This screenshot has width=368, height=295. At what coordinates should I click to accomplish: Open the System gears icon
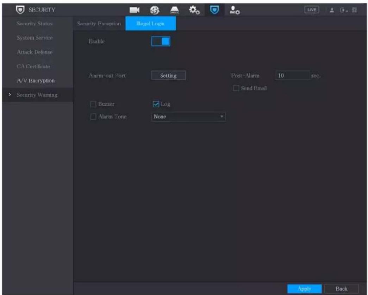coord(194,10)
